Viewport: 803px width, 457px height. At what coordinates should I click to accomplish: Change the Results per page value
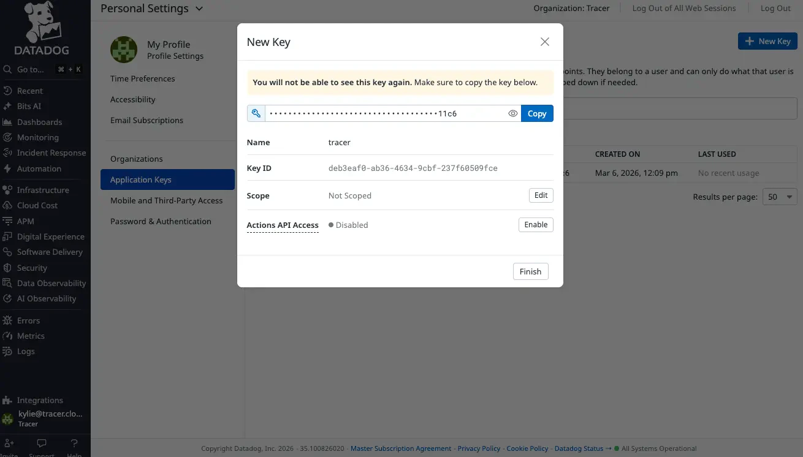[779, 197]
